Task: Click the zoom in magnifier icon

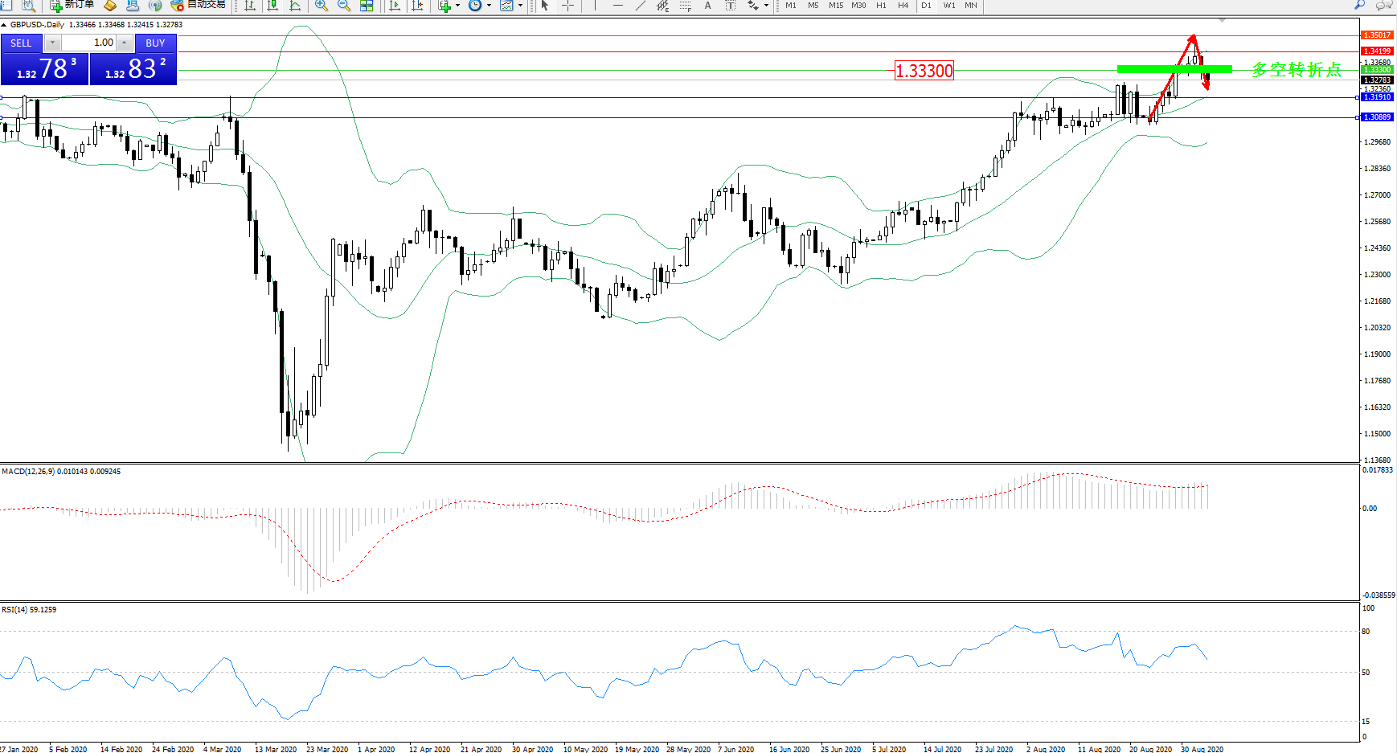Action: click(x=321, y=6)
